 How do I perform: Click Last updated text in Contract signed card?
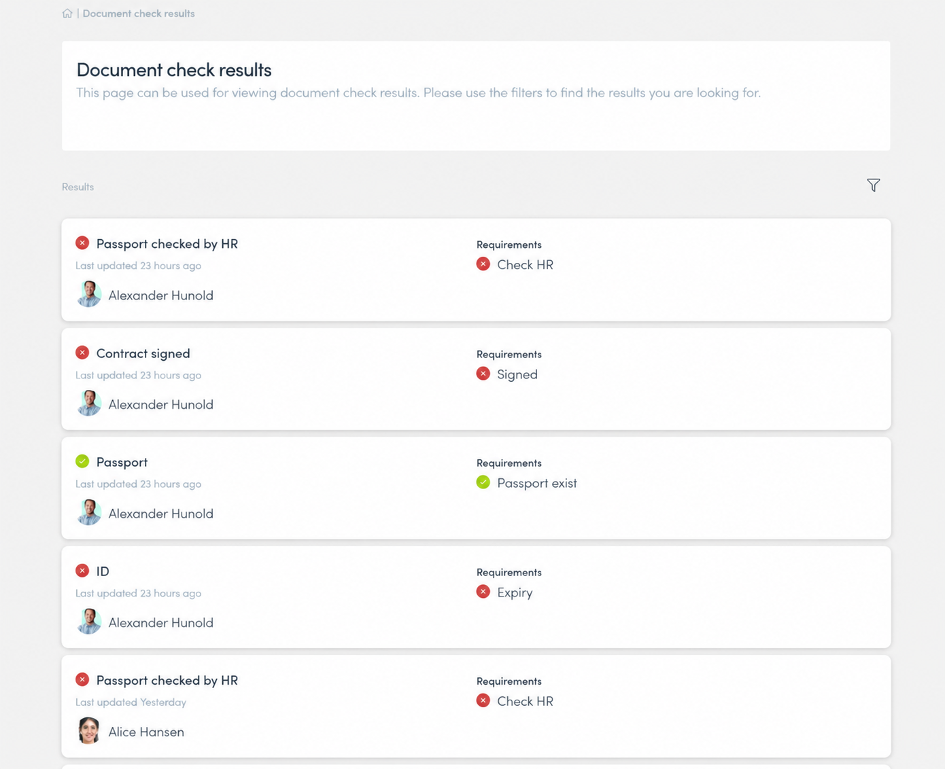tap(138, 375)
